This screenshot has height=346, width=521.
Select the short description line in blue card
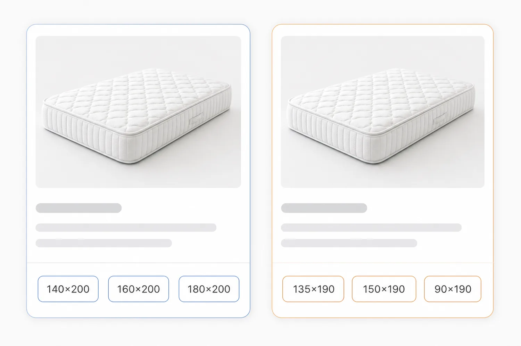click(104, 243)
